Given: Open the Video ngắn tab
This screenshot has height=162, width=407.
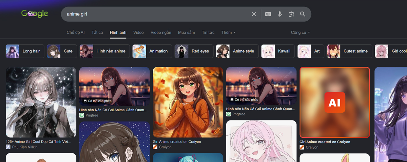Looking at the screenshot, I should tap(161, 32).
